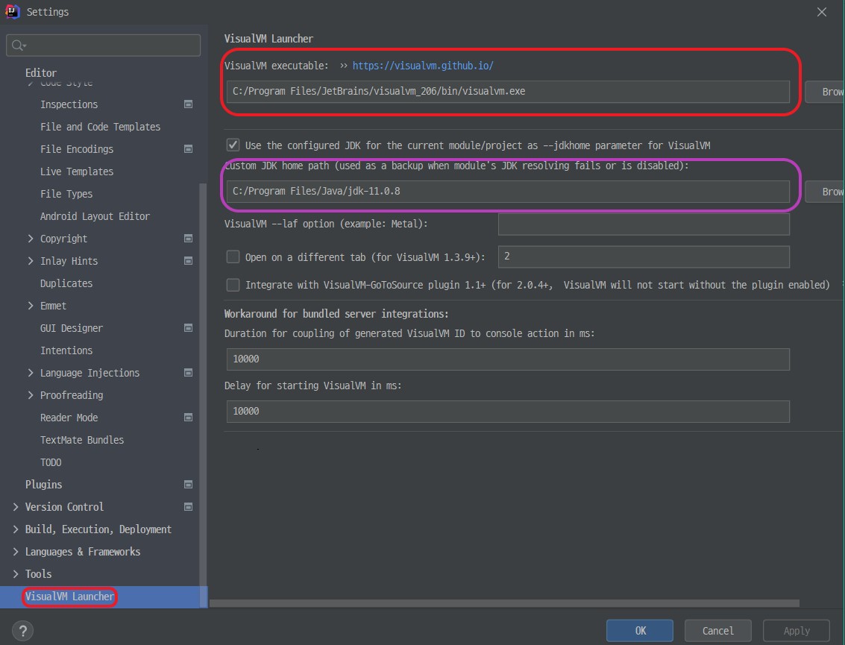
Task: Expand the Language Injections node
Action: 30,372
